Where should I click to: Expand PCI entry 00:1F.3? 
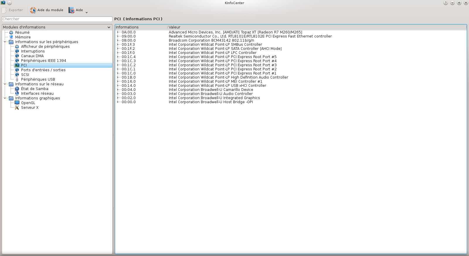tap(118, 45)
